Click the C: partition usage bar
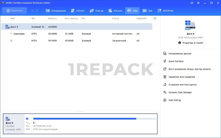This screenshot has height=138, width=221. coord(94,119)
